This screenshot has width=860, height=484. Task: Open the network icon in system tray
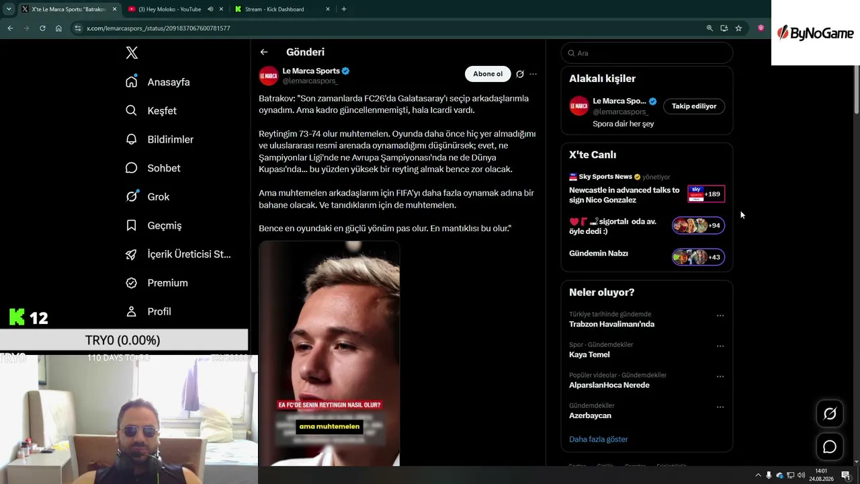(790, 475)
